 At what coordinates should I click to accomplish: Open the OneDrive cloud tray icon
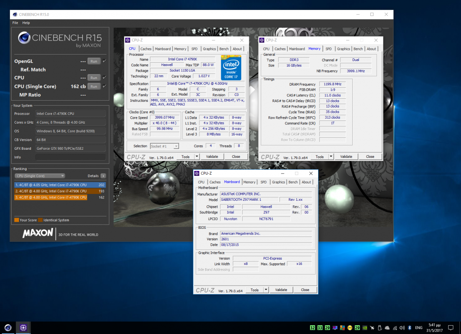click(x=387, y=328)
